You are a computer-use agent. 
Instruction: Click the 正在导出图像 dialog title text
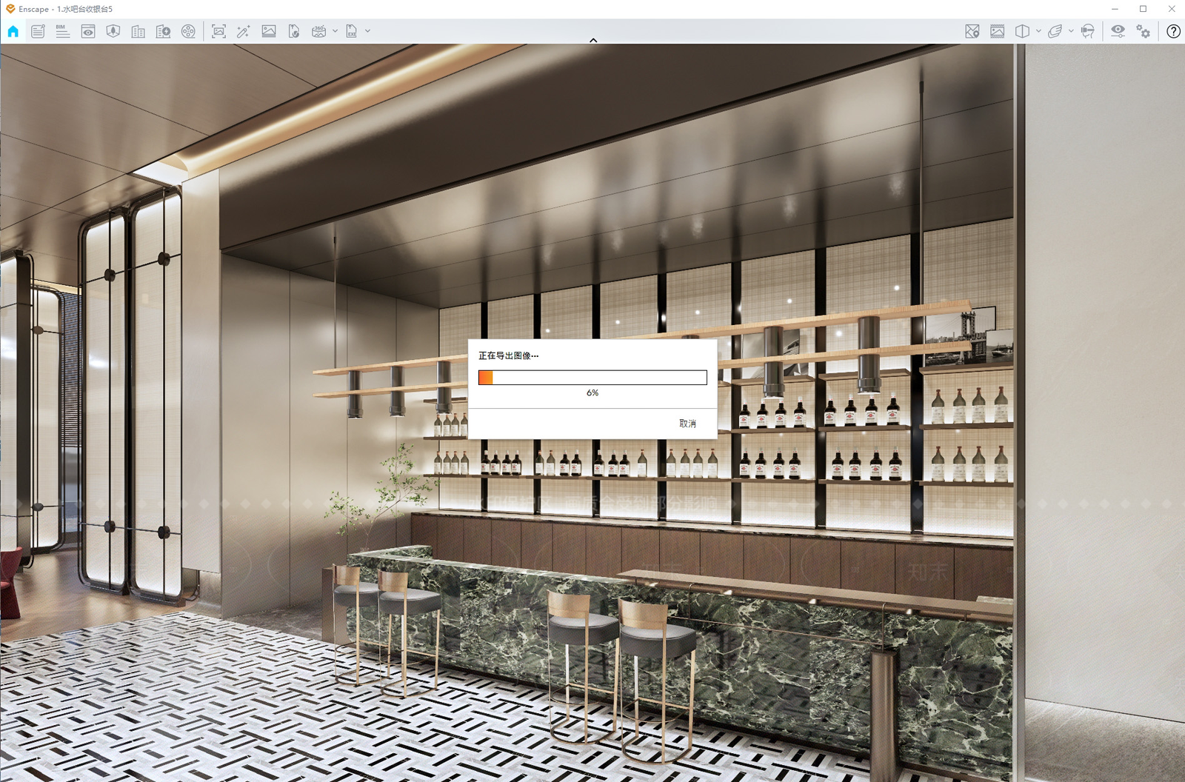[508, 356]
